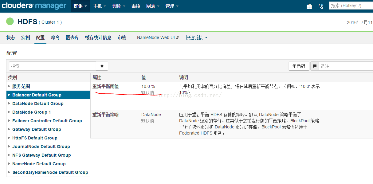
Task: Open the 审核 top menu item
Action: coord(136,6)
